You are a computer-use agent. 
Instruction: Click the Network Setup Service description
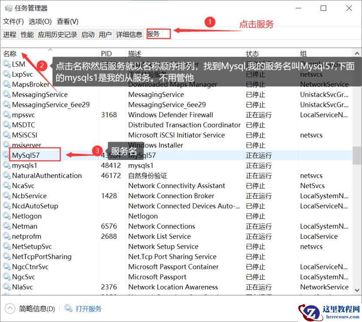point(163,247)
